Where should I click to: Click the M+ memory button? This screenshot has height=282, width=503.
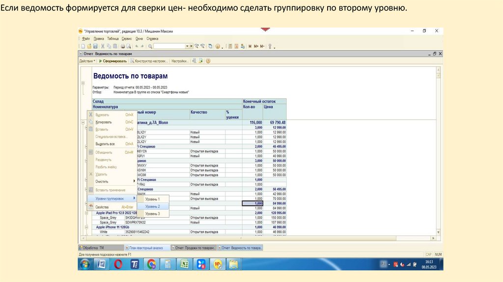pos(255,46)
